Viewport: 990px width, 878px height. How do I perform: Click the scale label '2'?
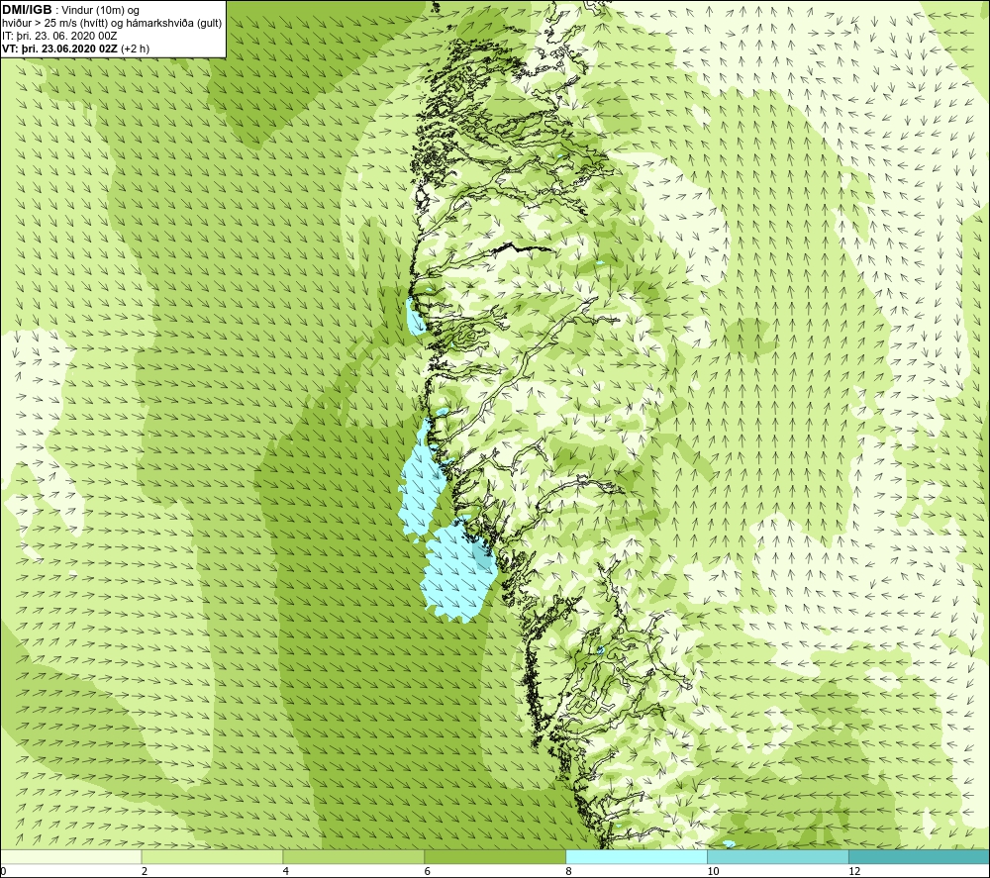coord(145,872)
